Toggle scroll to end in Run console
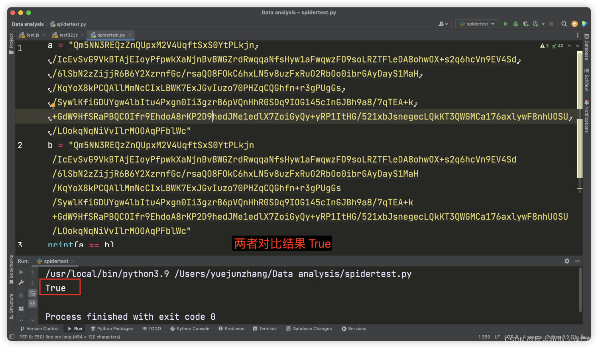The width and height of the screenshot is (598, 348). 33,303
